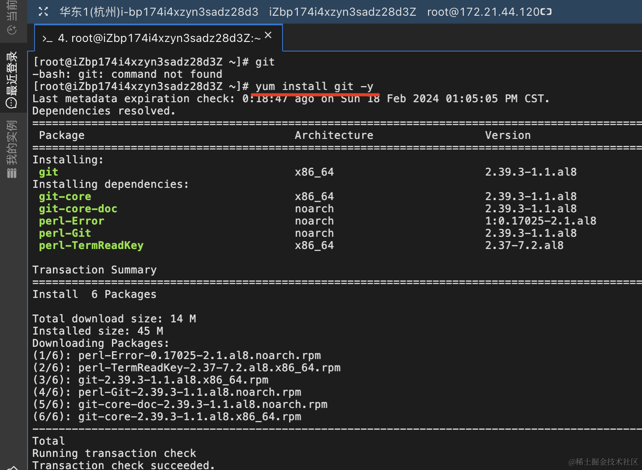Select the '4. root@iZbp174i4xzyn3sadz28d3Z:~' terminal tab
The width and height of the screenshot is (642, 470).
pos(158,38)
